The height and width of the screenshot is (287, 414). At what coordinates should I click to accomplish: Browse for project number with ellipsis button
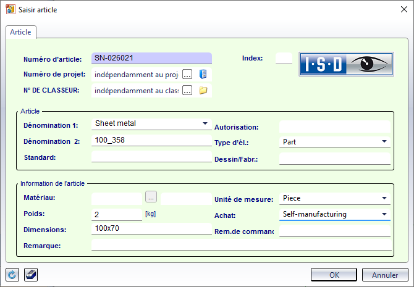click(187, 75)
